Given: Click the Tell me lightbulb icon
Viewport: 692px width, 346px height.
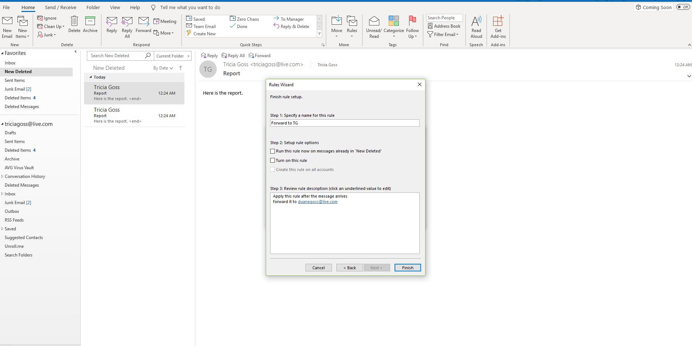Looking at the screenshot, I should (x=153, y=7).
